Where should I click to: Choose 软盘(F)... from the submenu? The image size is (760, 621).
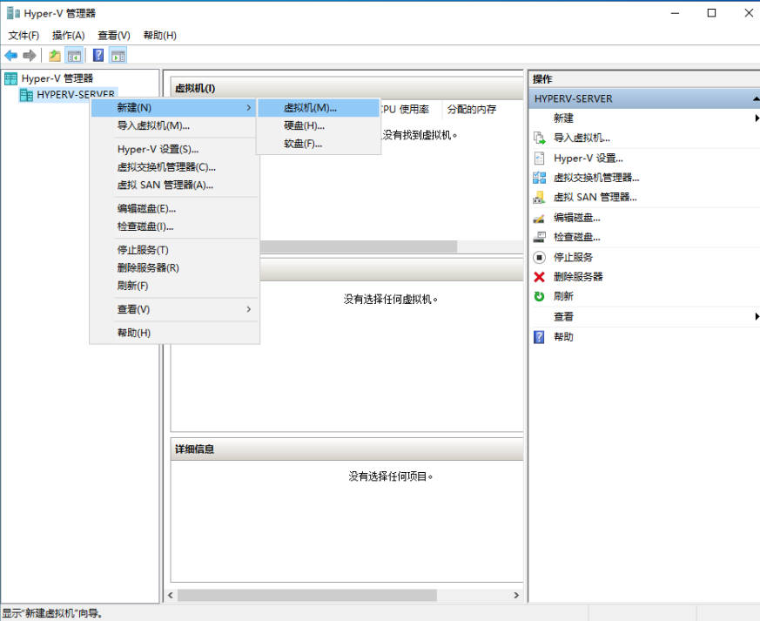pos(319,144)
